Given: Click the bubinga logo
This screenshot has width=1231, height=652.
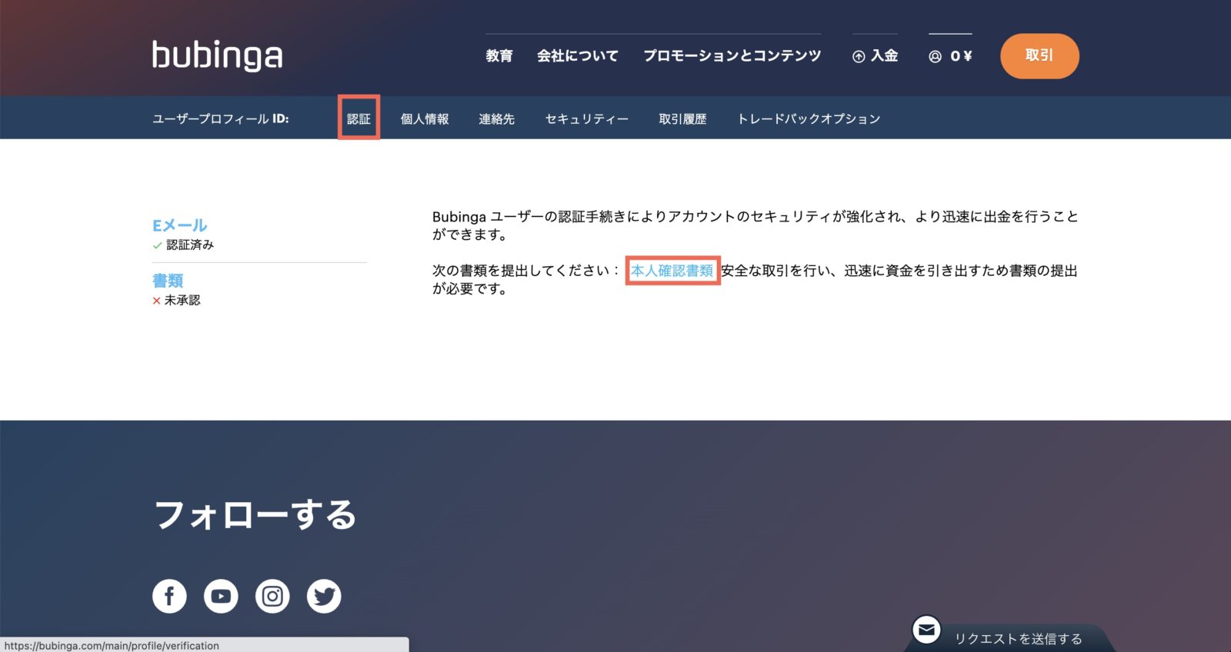Looking at the screenshot, I should (x=217, y=55).
